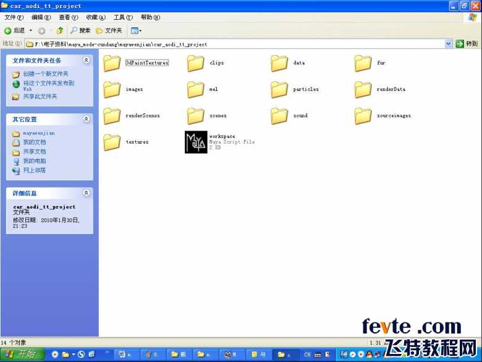Select the textures folder icon
Image resolution: width=482 pixels, height=362 pixels.
112,142
